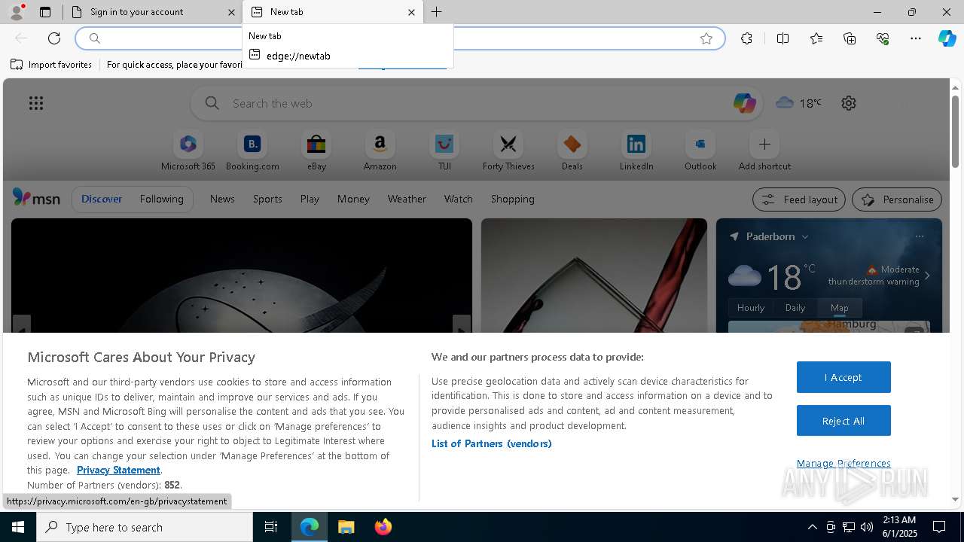Open Privacy Statement link
This screenshot has width=964, height=542.
[118, 470]
